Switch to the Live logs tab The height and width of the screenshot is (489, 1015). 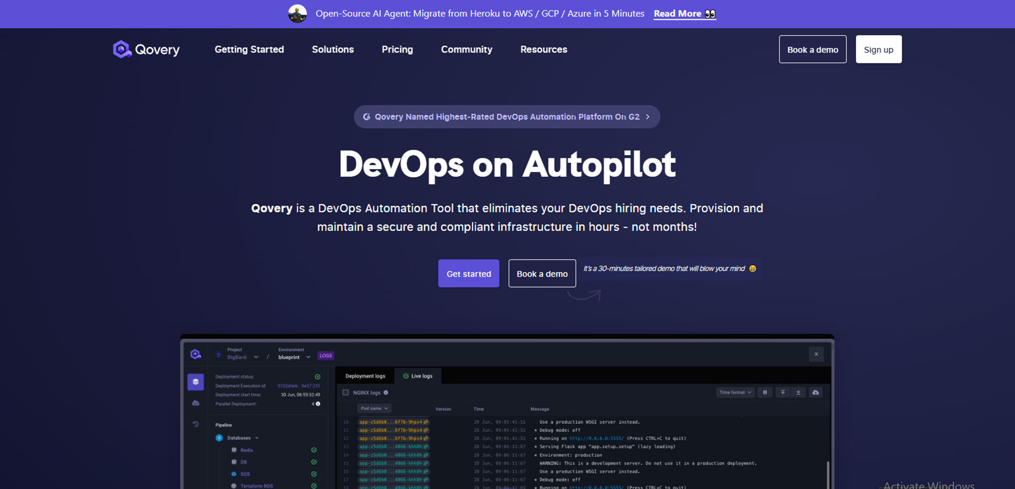[x=418, y=376]
